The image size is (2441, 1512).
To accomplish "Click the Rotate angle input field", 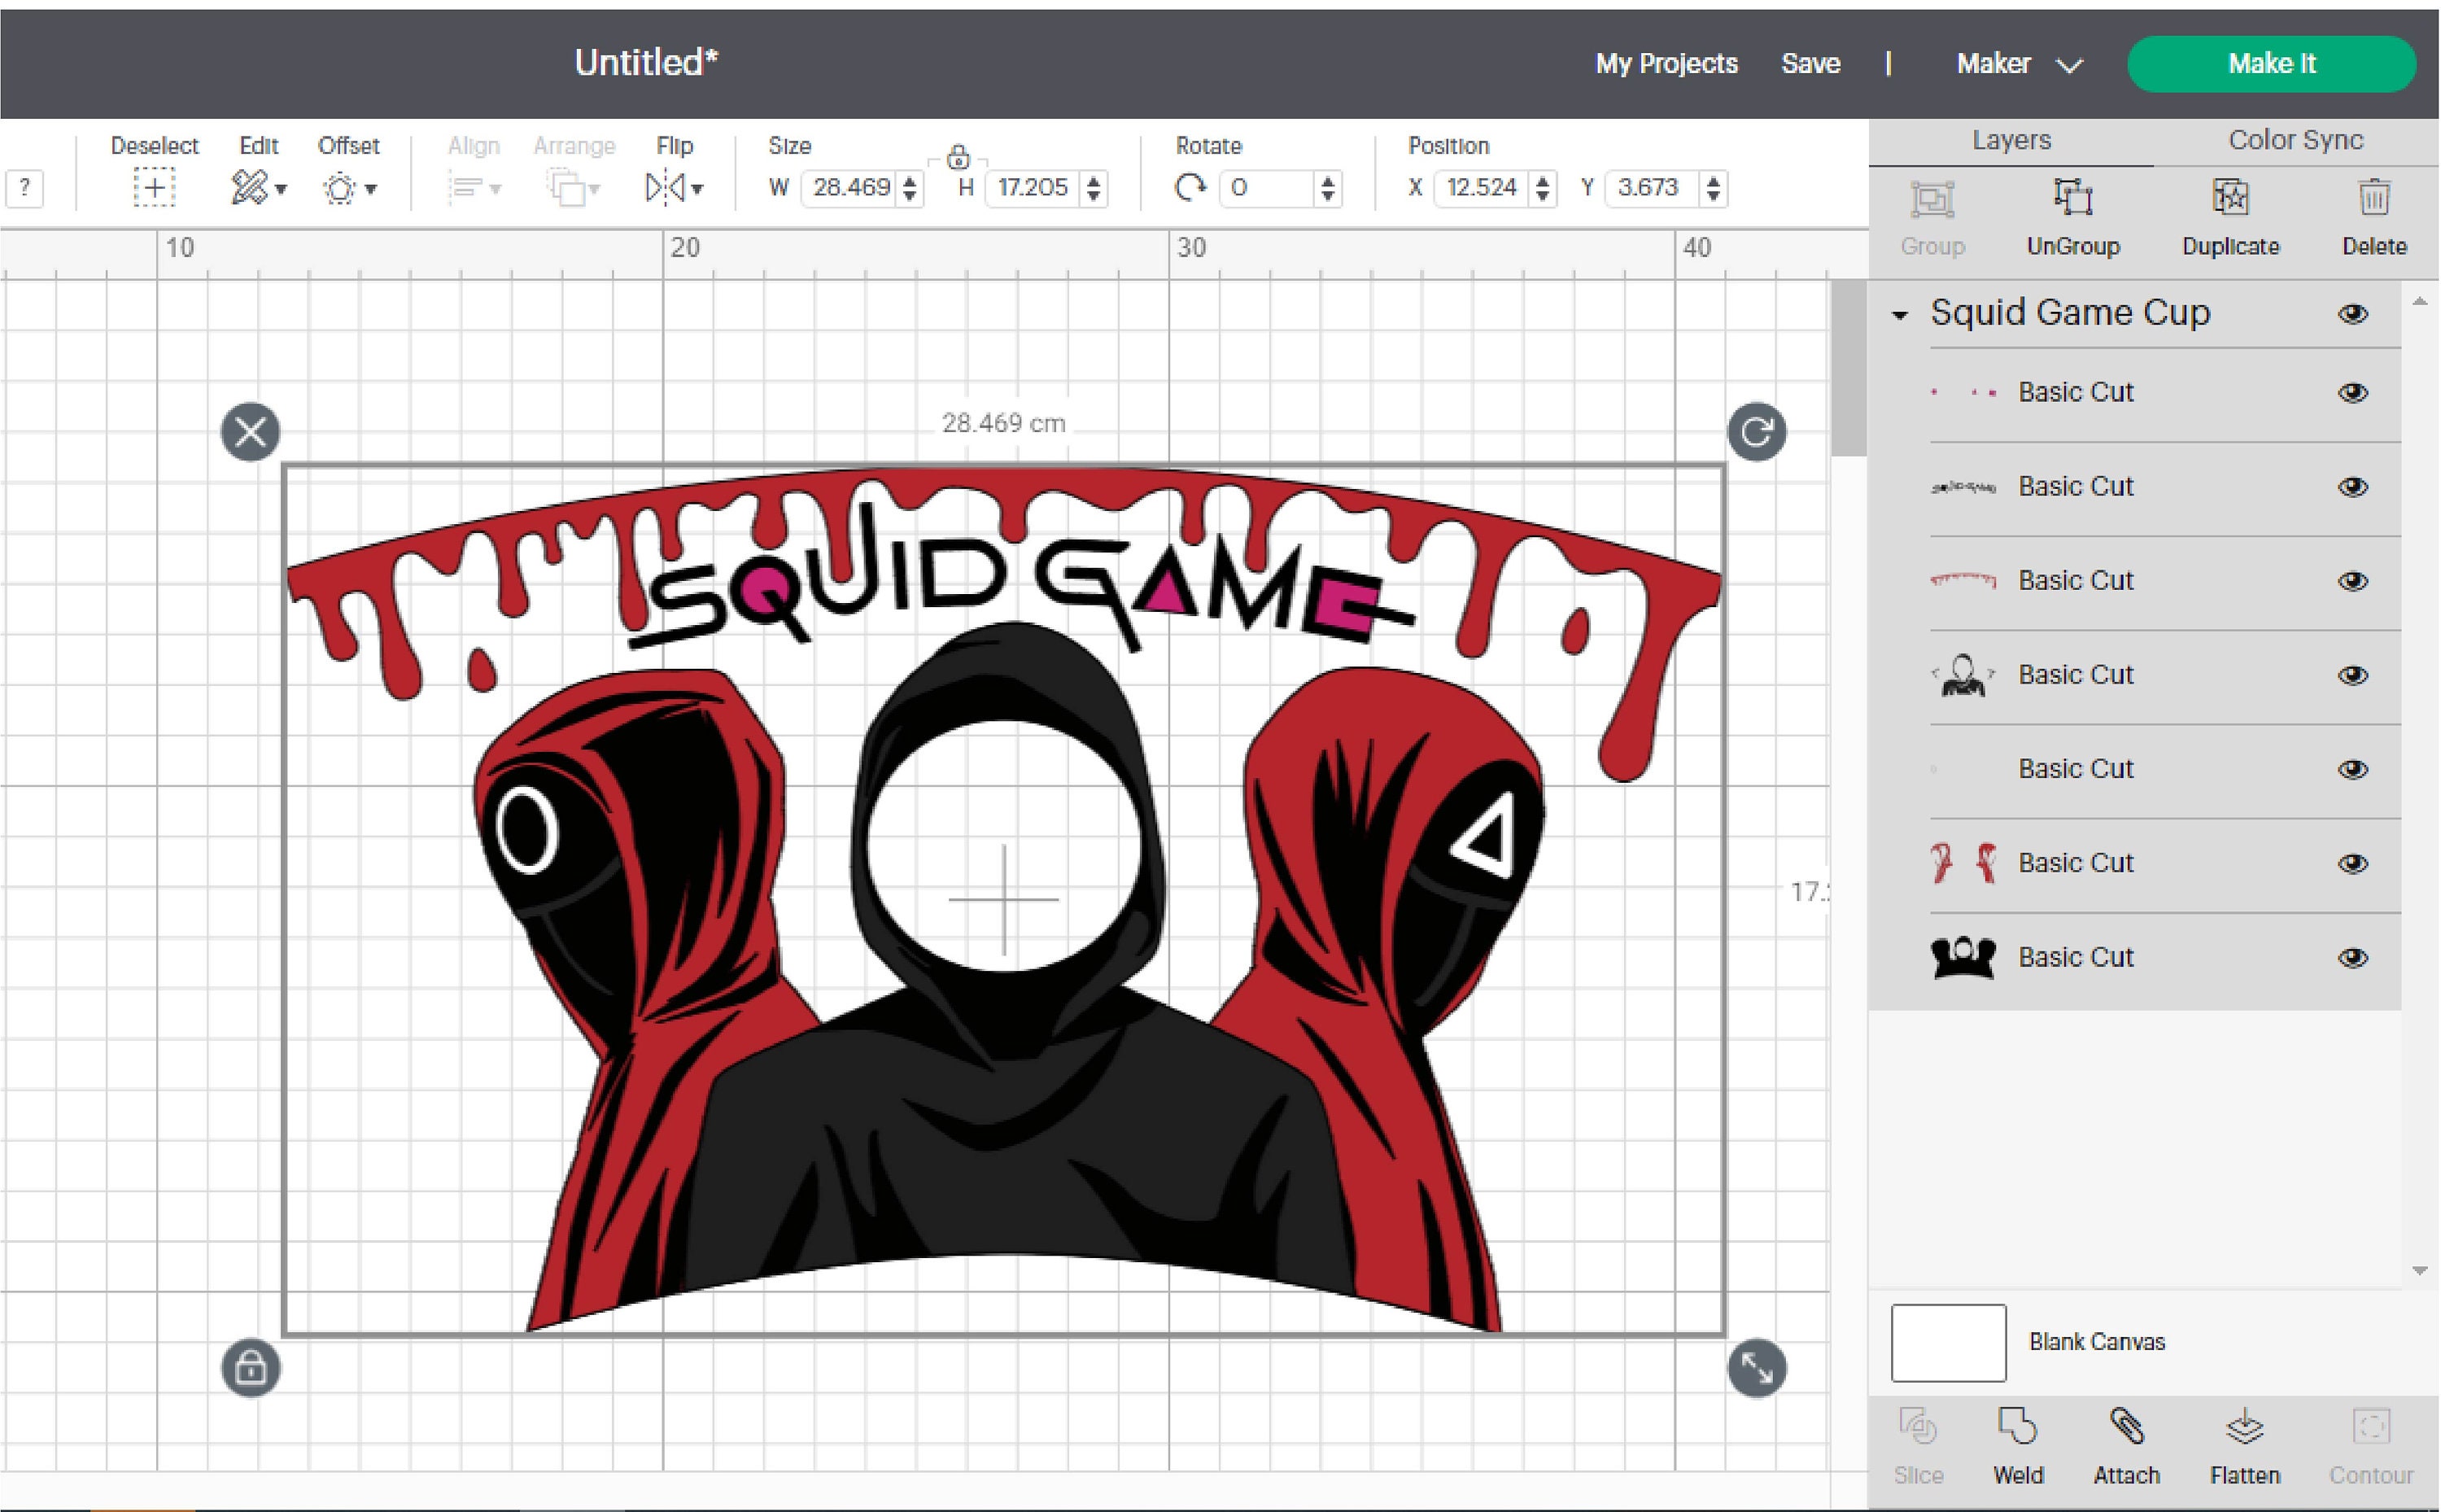I will tap(1268, 188).
